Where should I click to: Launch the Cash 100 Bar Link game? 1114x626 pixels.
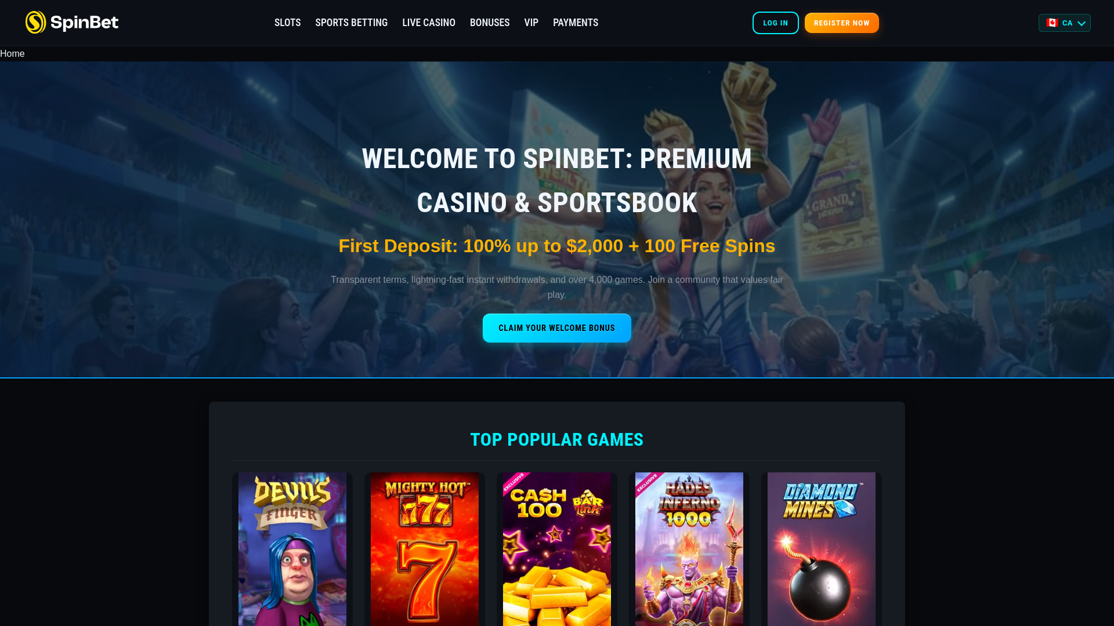click(557, 549)
